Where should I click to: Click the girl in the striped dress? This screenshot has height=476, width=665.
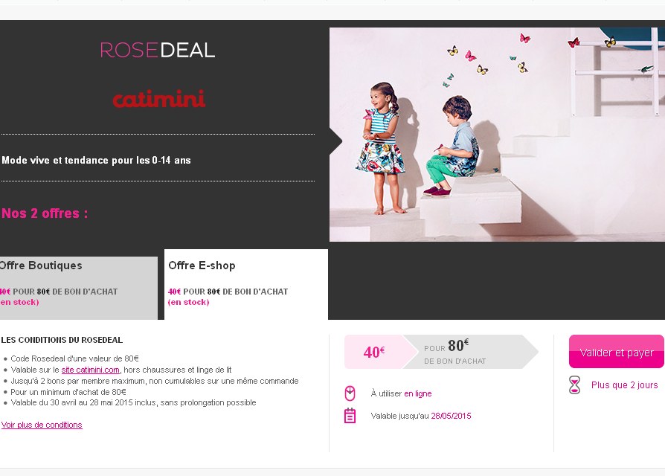pyautogui.click(x=381, y=149)
